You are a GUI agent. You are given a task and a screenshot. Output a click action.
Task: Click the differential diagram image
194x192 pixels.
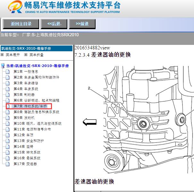pyautogui.click(x=138, y=119)
